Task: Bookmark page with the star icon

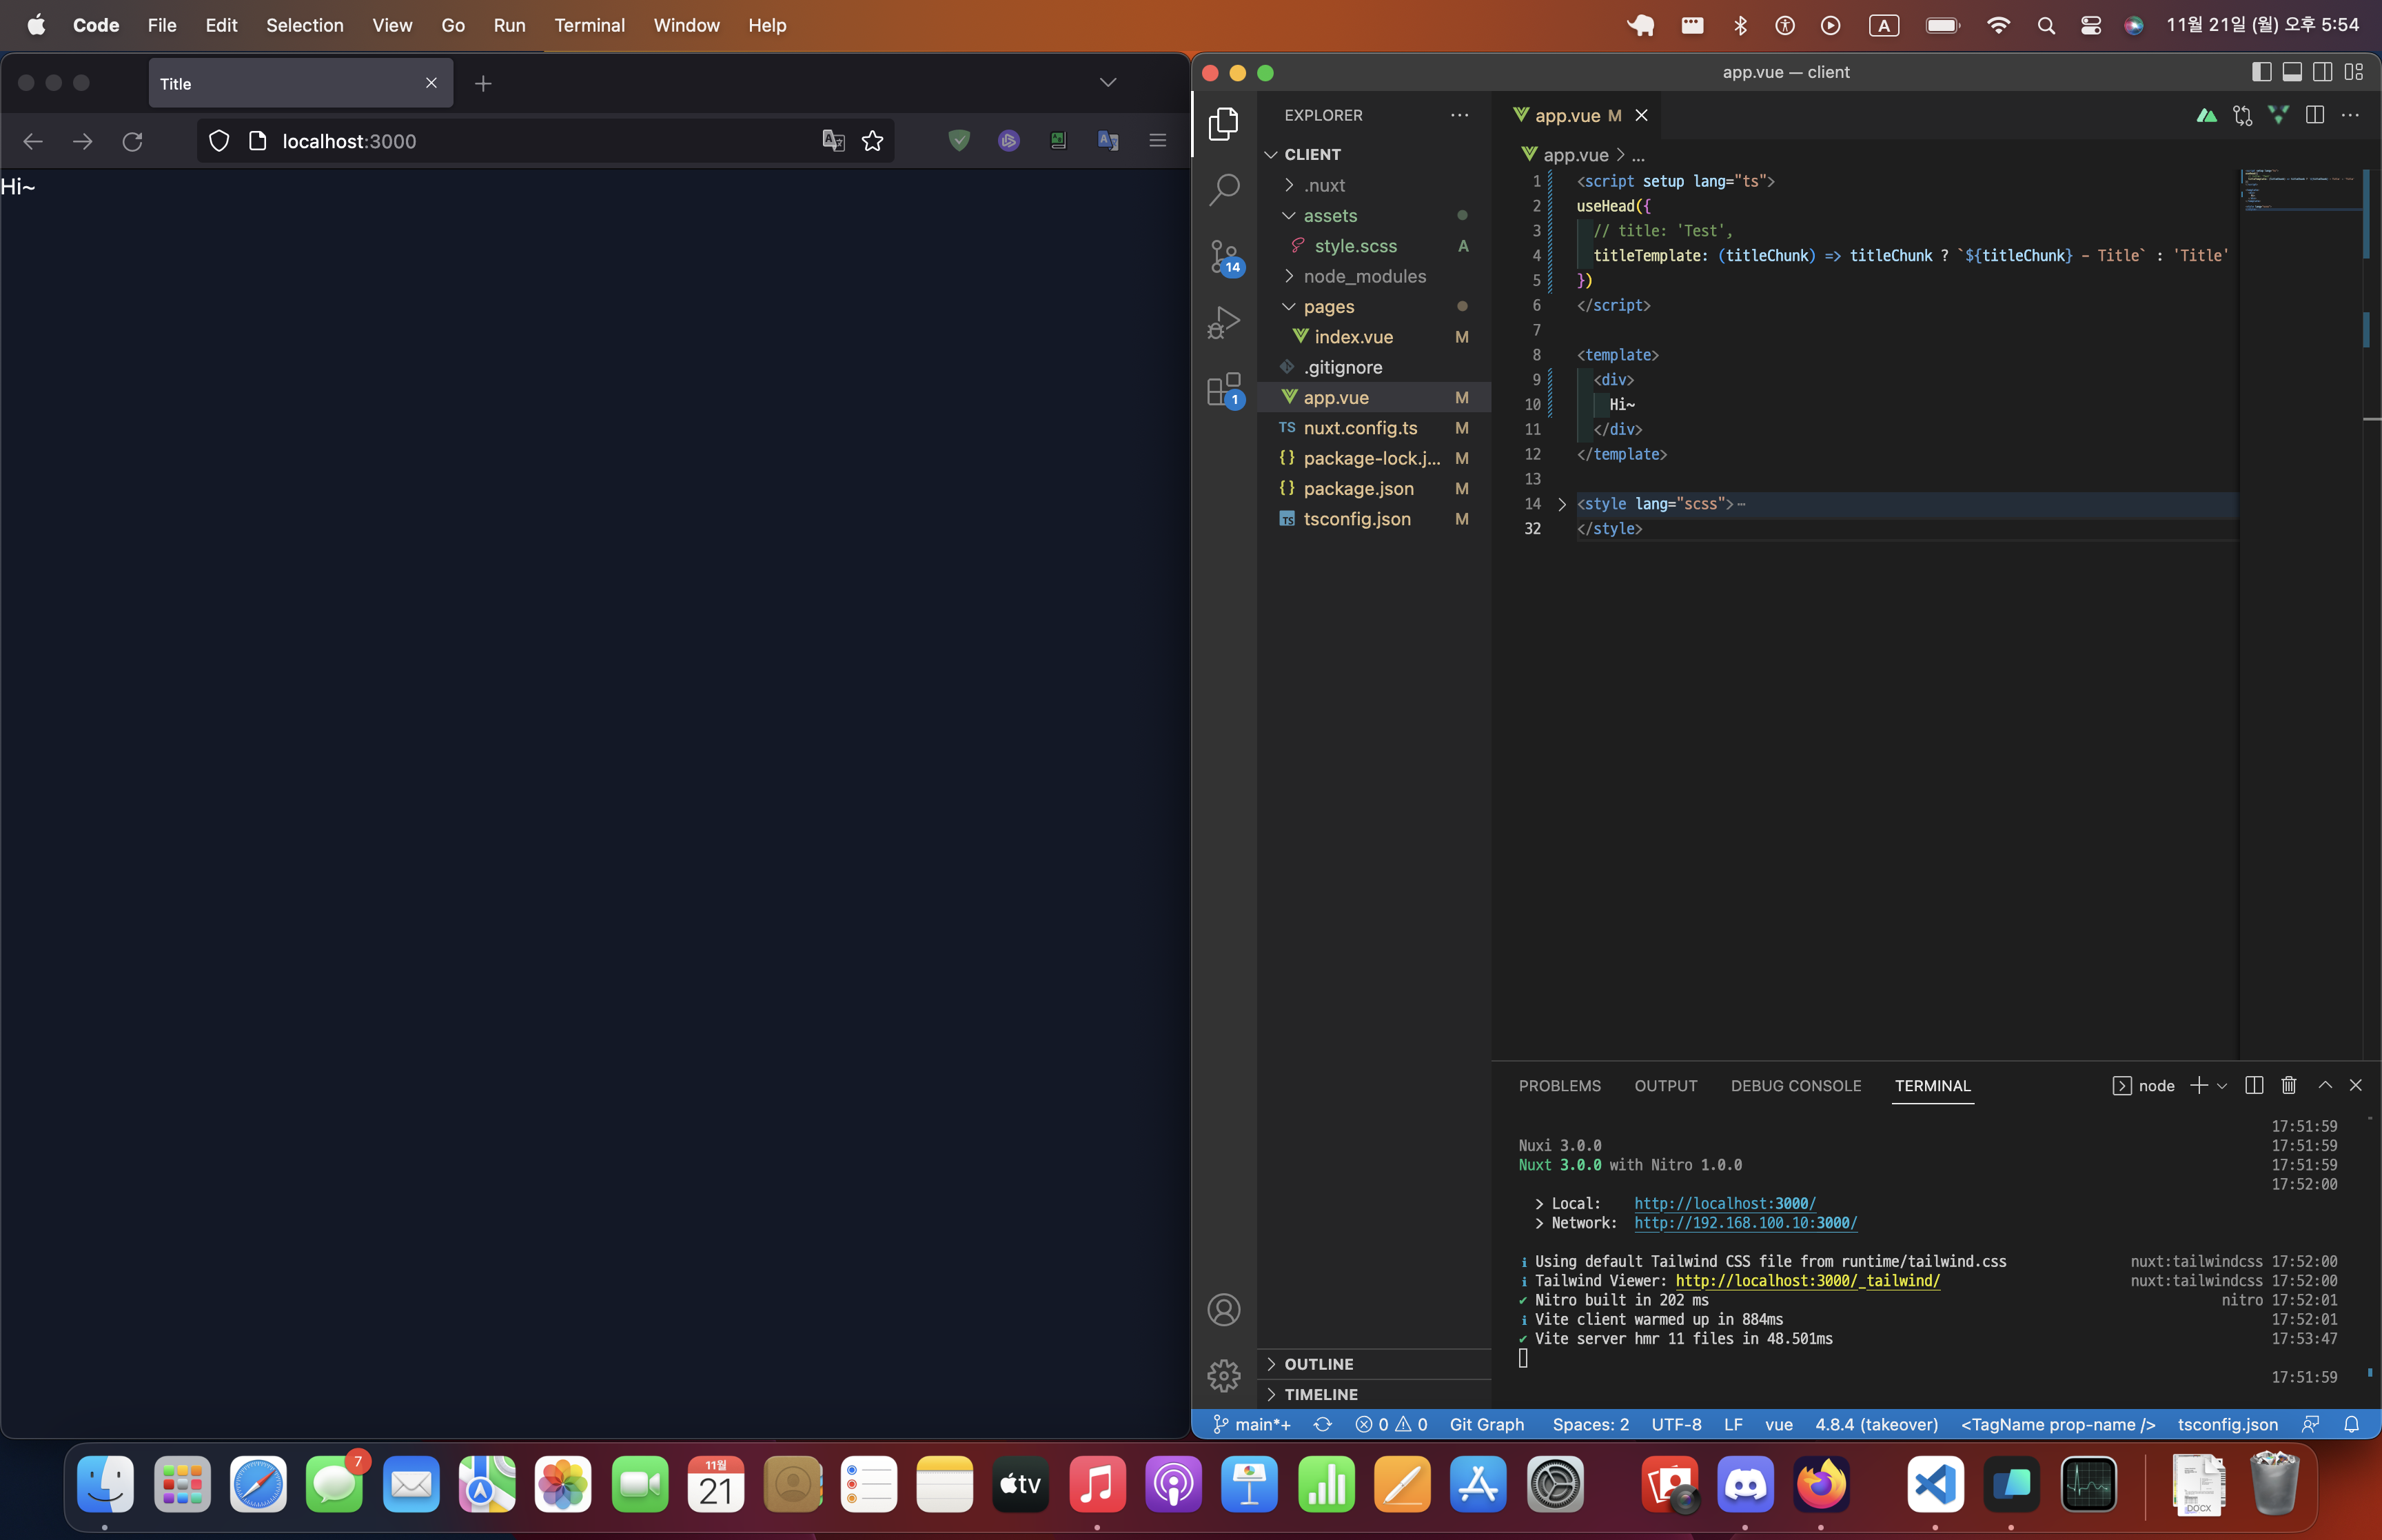Action: pyautogui.click(x=873, y=141)
